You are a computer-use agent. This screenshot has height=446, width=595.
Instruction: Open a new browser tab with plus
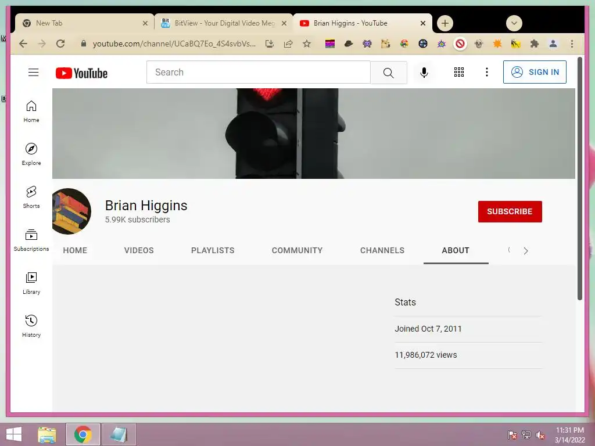pos(445,23)
